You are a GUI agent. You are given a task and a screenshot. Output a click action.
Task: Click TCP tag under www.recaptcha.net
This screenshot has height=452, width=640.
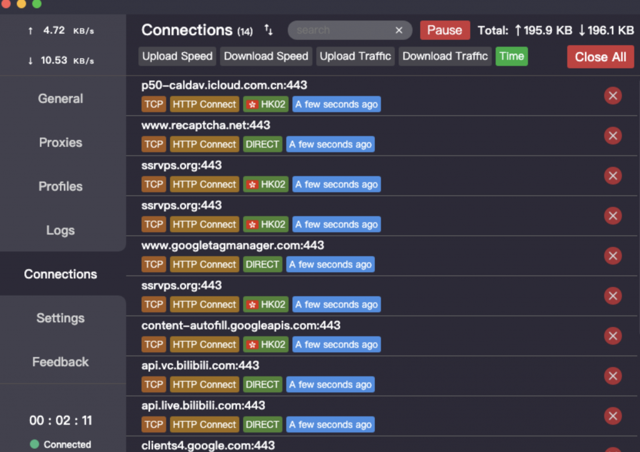(154, 144)
